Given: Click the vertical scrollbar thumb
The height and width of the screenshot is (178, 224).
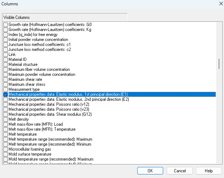Looking at the screenshot, I should (x=219, y=63).
